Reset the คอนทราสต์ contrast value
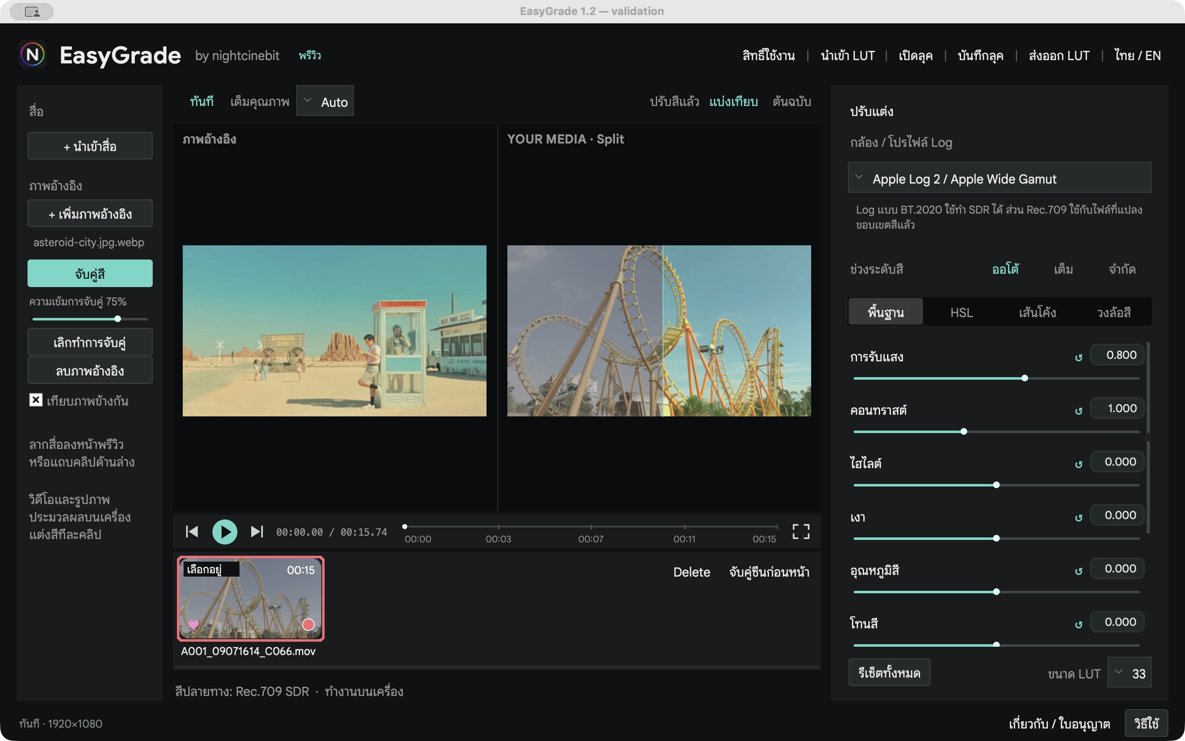Viewport: 1185px width, 741px height. click(1078, 411)
